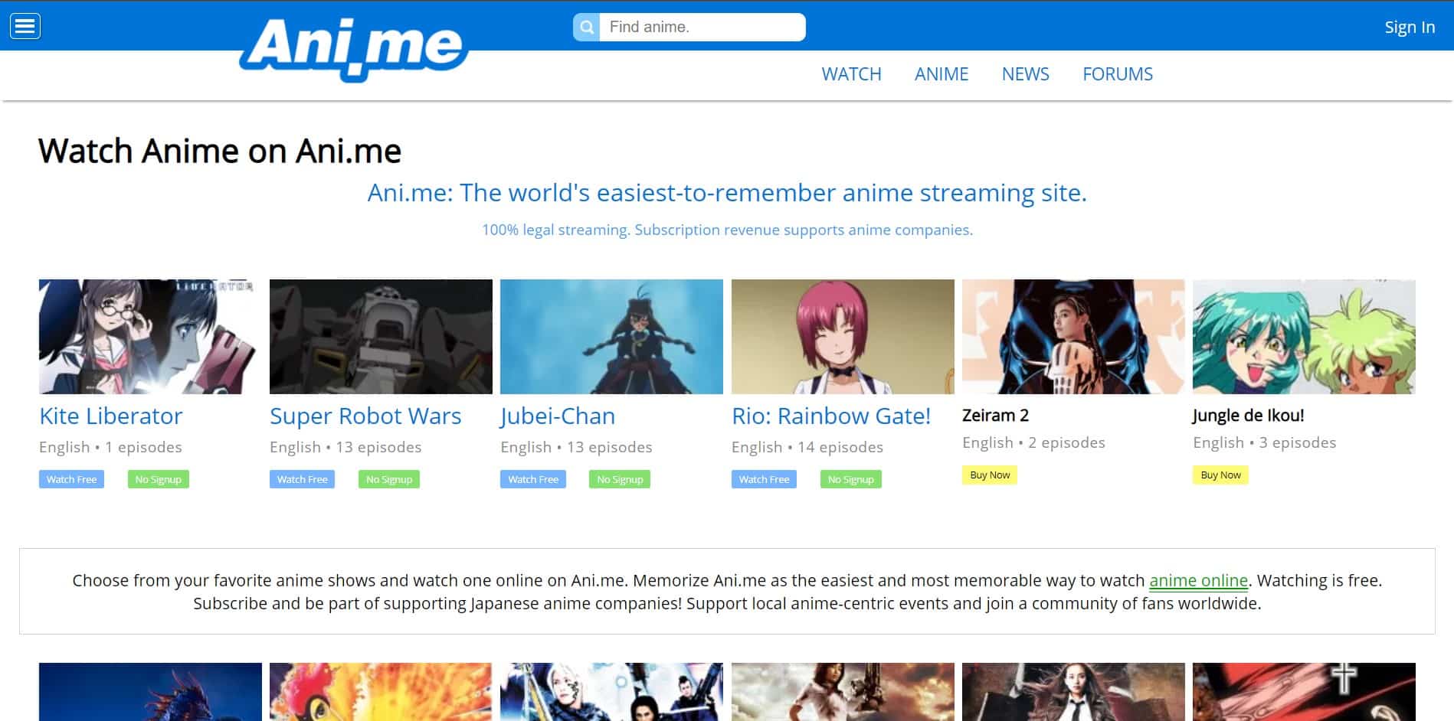Screen dimensions: 1454x721
Task: Click the 'English • 1 episodes' text
Action: [110, 447]
